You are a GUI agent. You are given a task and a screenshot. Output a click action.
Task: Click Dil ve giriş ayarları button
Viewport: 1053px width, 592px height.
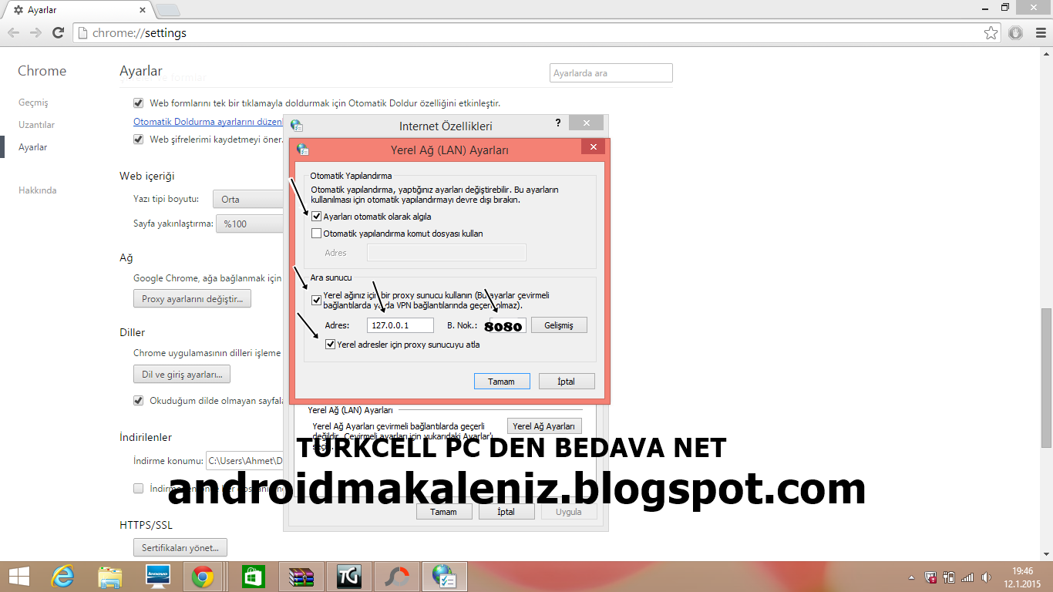182,375
